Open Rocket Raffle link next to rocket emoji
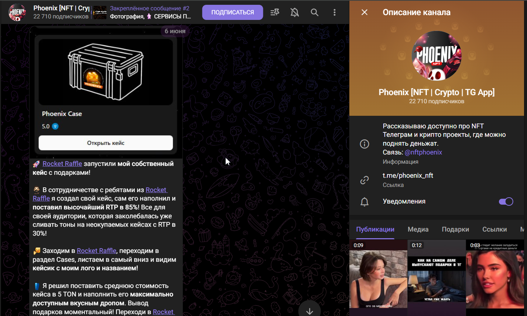This screenshot has width=527, height=316. pos(62,164)
